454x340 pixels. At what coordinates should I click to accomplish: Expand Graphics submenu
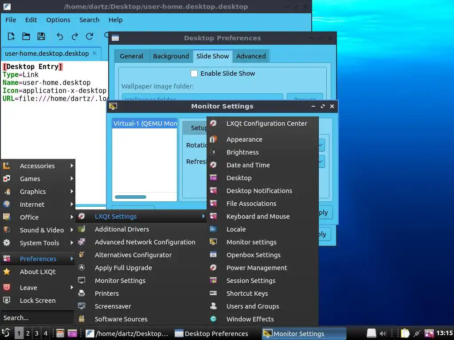pos(38,191)
